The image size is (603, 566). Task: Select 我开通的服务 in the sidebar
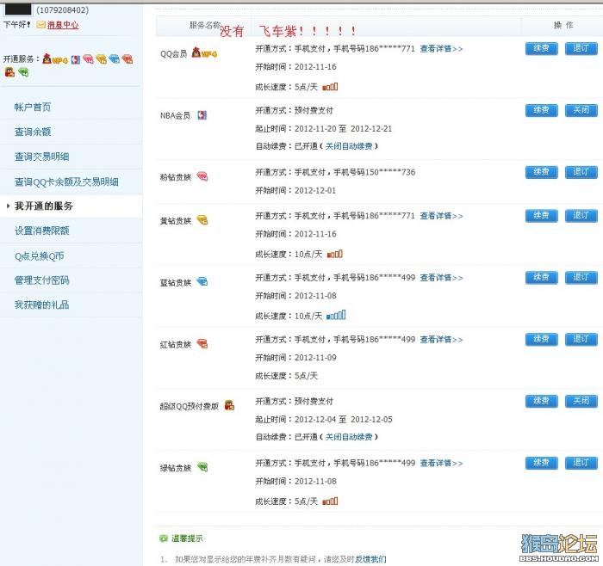44,206
